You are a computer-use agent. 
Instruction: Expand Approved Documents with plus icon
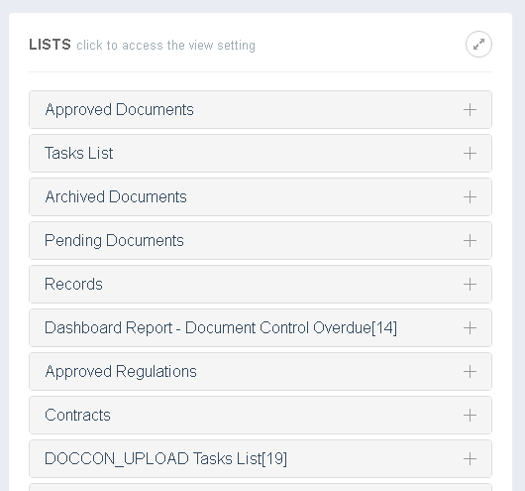(x=470, y=110)
